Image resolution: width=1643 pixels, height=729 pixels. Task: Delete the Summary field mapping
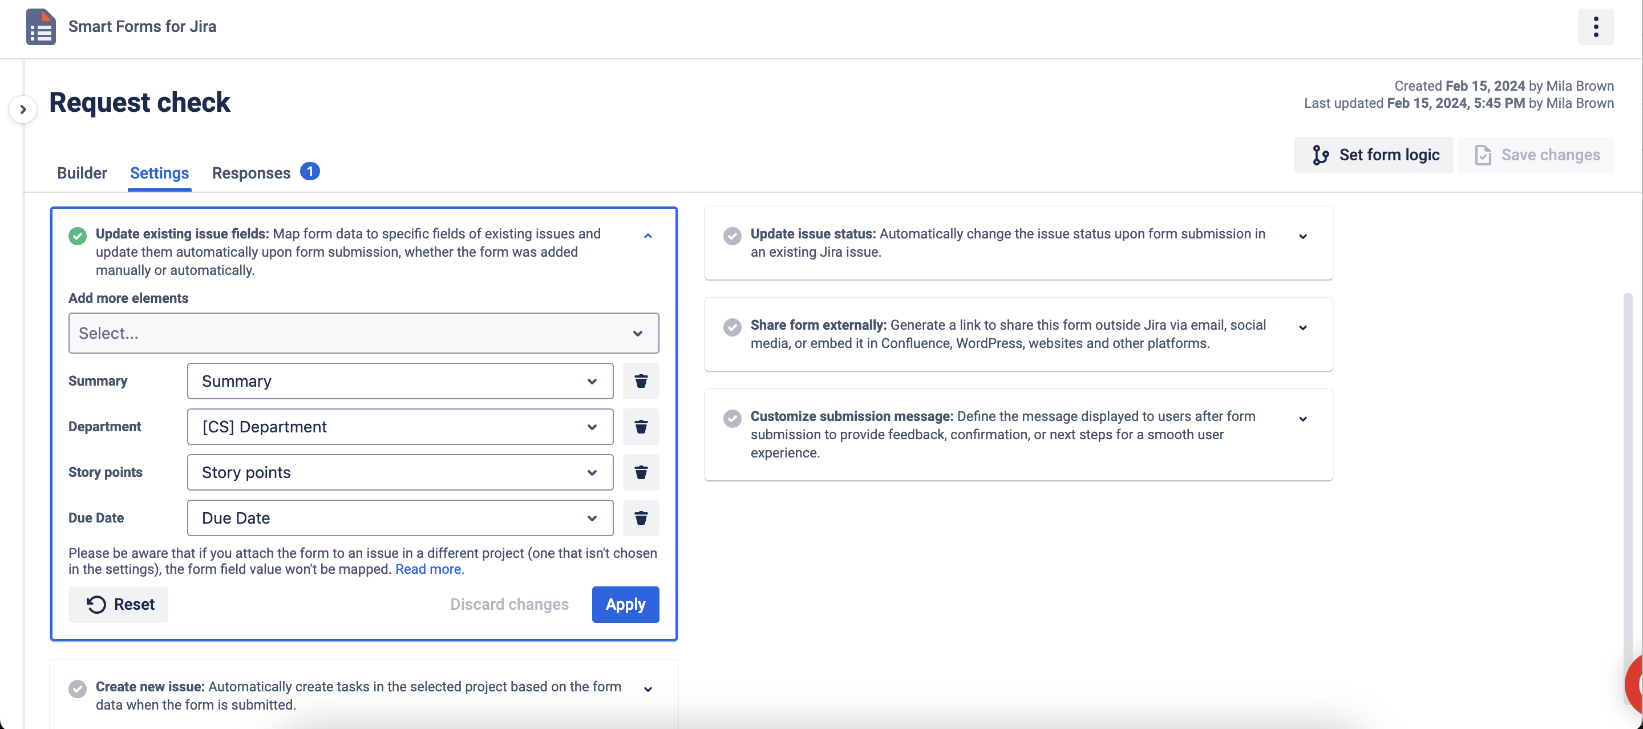point(640,382)
